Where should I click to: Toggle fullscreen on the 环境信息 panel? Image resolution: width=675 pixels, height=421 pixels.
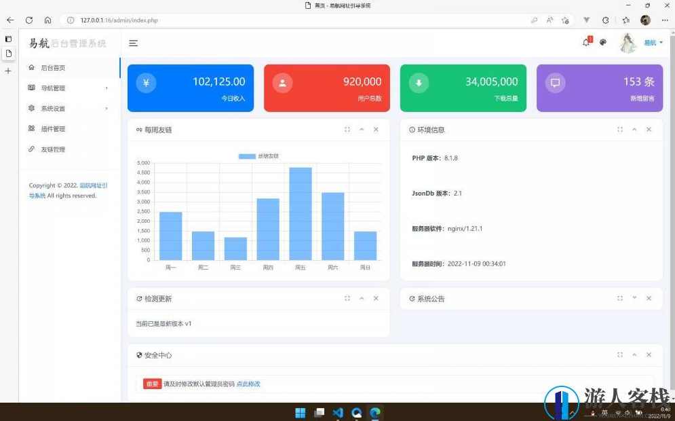[x=619, y=129]
